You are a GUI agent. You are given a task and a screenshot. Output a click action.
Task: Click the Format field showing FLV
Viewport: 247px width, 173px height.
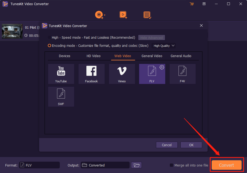pyautogui.click(x=39, y=165)
